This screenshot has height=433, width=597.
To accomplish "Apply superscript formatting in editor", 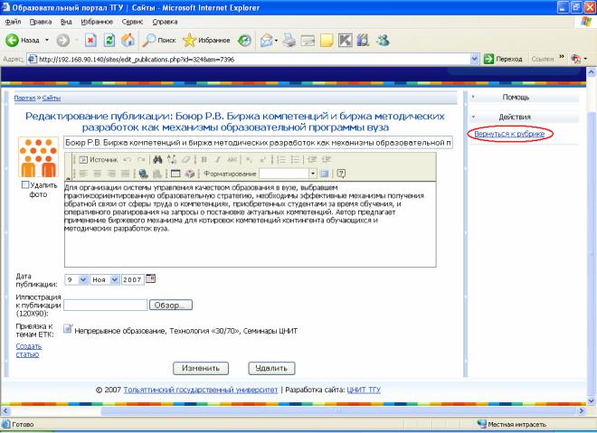I will [262, 160].
